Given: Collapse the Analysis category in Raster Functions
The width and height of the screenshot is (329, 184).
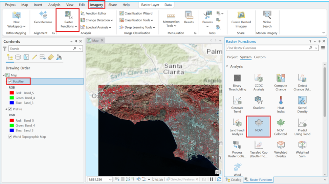Looking at the screenshot, I should [227, 66].
